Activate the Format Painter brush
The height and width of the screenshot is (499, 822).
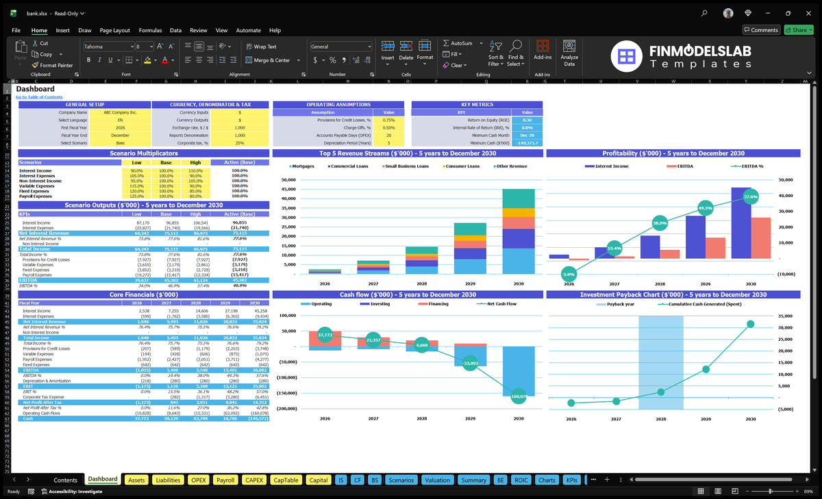tap(35, 65)
